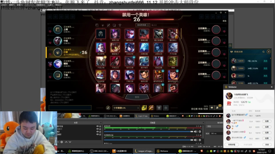Open League client settings gear icon

point(221,13)
